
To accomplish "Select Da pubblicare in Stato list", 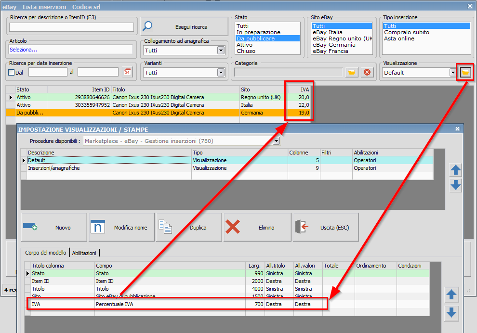I will click(x=267, y=38).
